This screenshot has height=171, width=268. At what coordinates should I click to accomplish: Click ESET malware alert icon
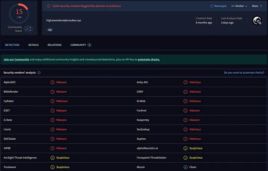[x=52, y=110]
